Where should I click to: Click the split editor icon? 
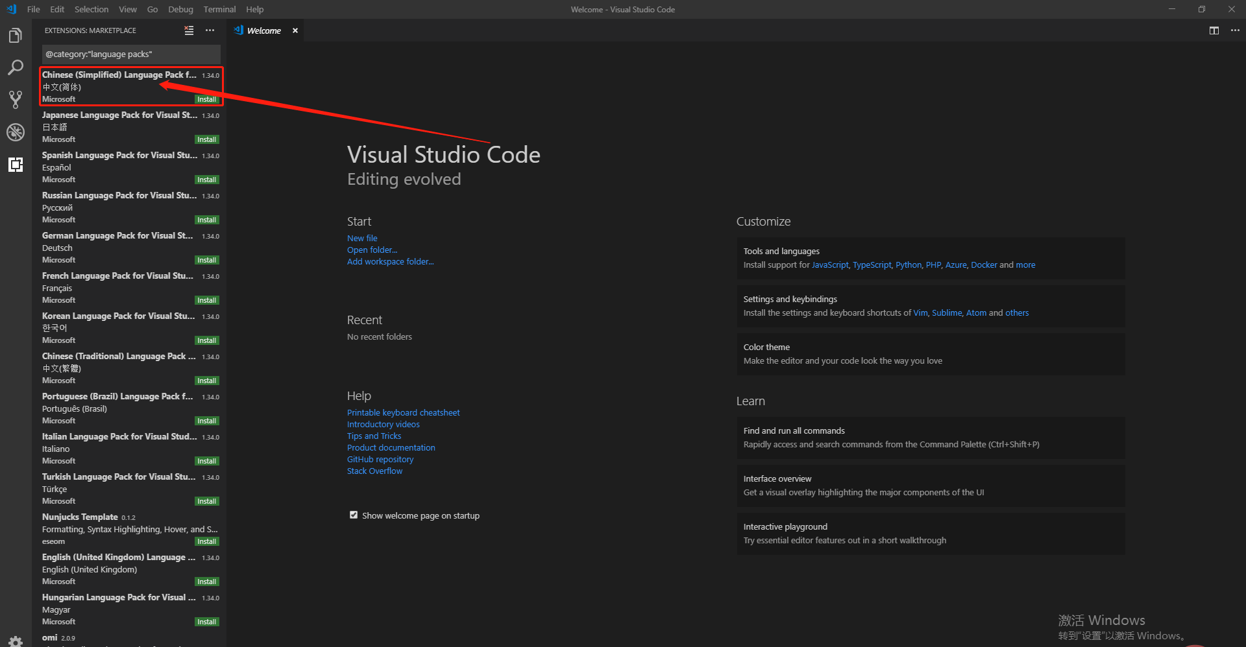tap(1214, 30)
